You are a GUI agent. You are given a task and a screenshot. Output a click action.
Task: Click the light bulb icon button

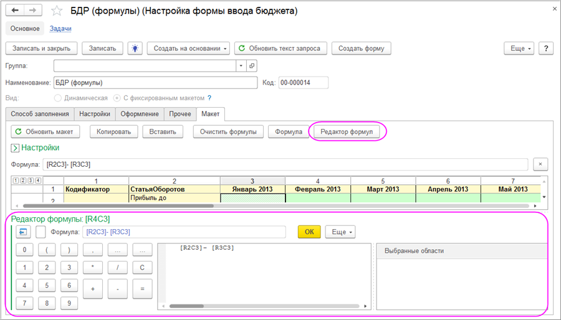pos(135,49)
